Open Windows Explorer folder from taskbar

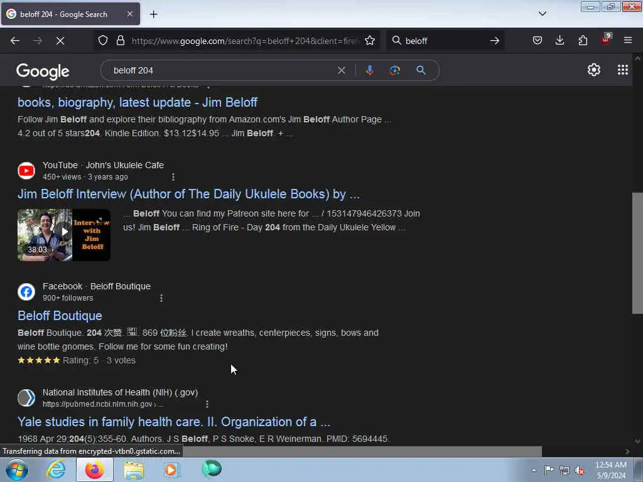pos(134,469)
